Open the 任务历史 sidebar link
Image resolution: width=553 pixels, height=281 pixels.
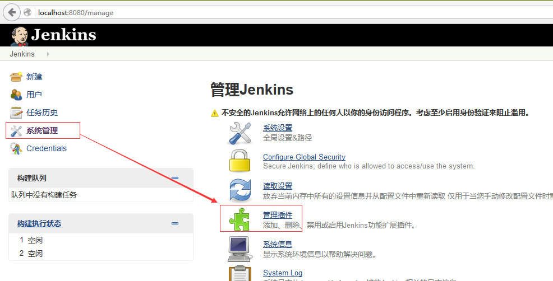42,113
